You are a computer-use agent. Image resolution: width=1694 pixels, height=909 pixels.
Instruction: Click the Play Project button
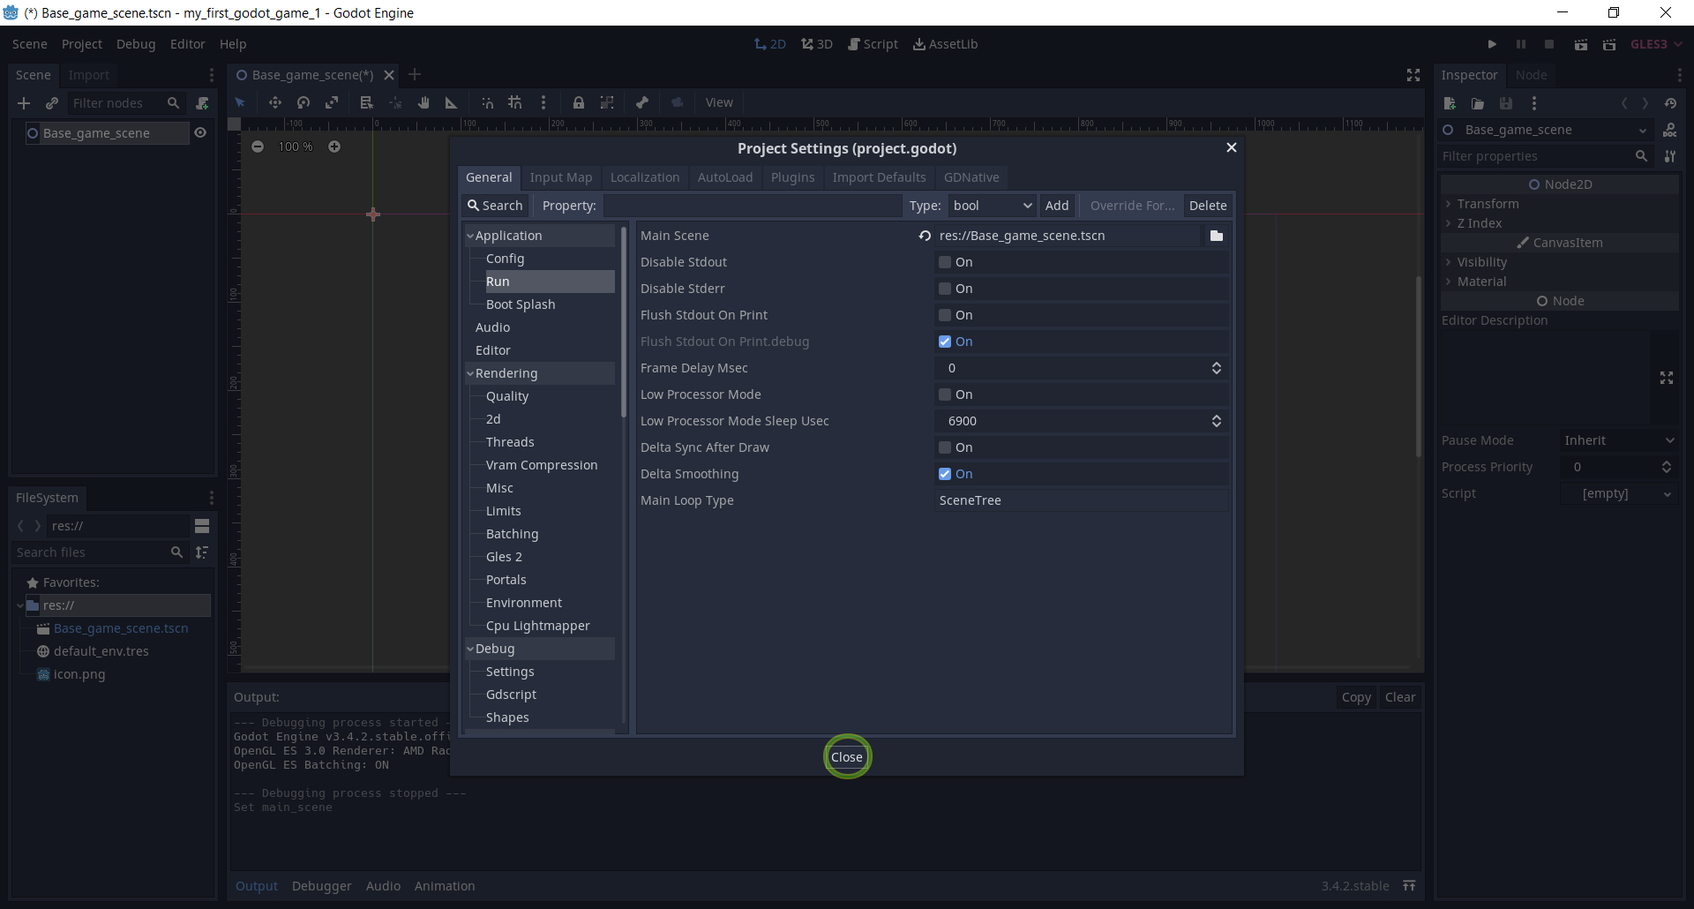coord(1492,44)
